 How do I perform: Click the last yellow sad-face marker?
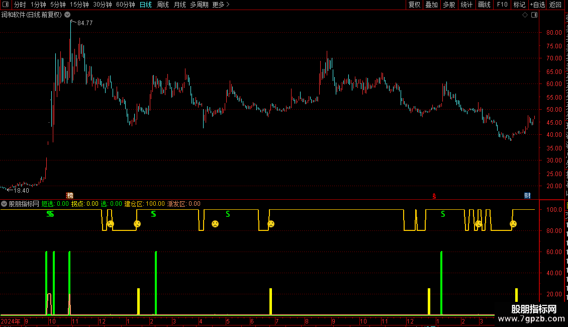coord(513,224)
